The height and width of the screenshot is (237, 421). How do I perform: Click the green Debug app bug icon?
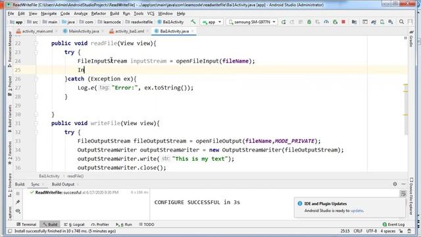[x=309, y=22]
